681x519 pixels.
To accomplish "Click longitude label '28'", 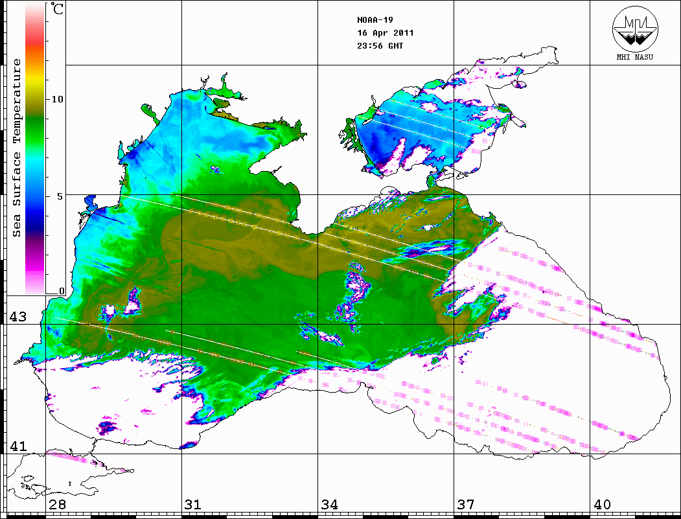I will point(57,504).
